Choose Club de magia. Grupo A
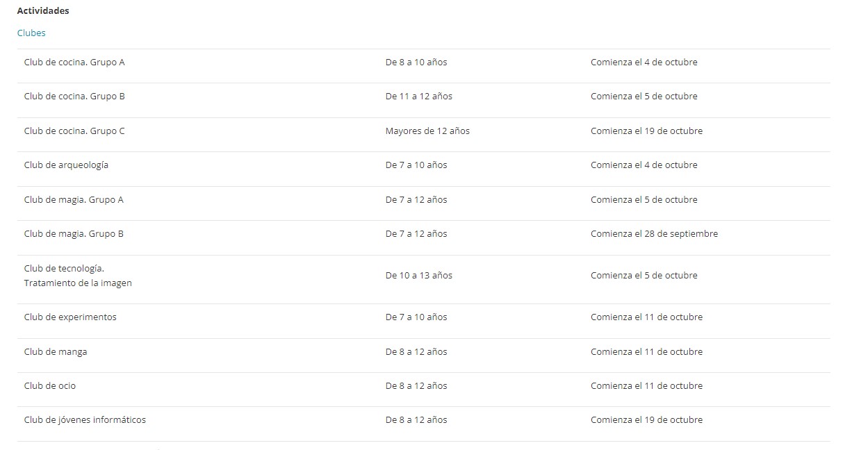 point(74,200)
